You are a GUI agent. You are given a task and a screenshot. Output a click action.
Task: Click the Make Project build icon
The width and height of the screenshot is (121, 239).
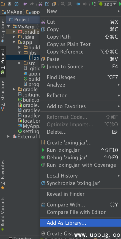coord(94,4)
